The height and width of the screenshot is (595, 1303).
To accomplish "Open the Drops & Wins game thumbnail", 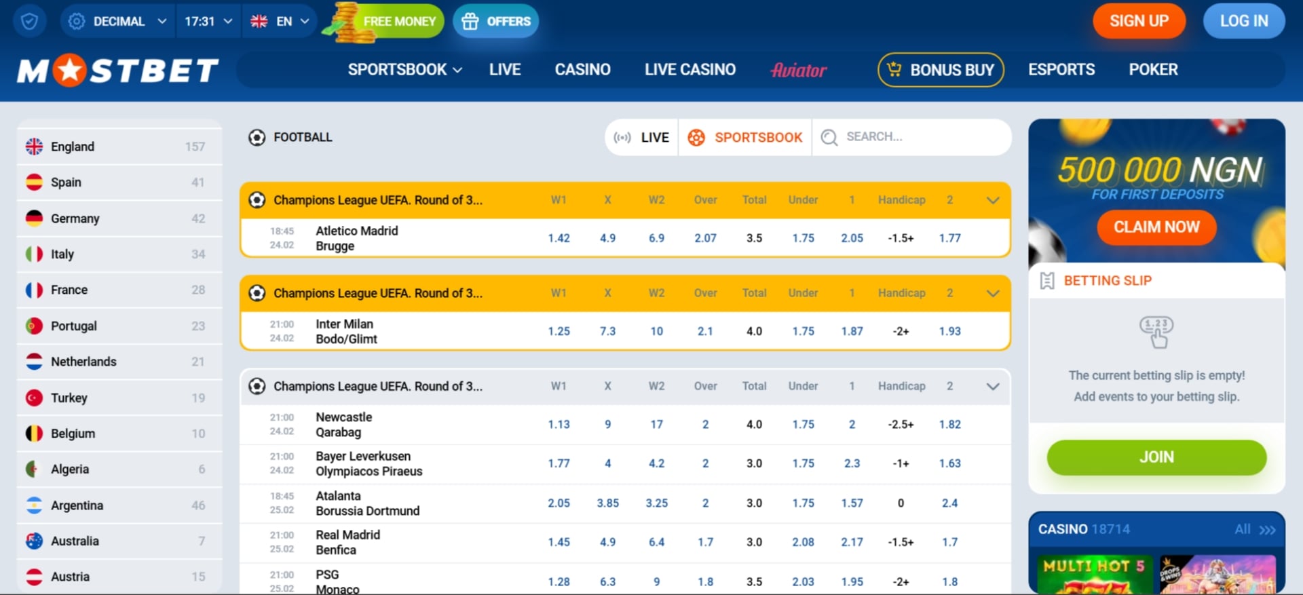I will [1217, 574].
